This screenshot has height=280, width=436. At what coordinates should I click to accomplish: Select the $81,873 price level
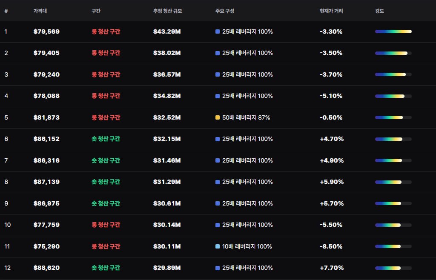click(x=46, y=117)
